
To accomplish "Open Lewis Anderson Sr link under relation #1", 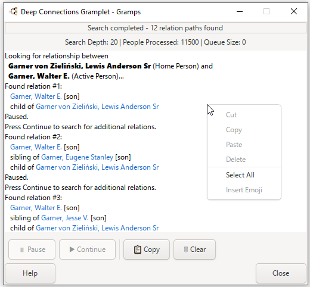I will click(97, 107).
